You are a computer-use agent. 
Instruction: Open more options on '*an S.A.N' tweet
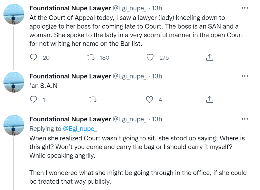point(245,76)
